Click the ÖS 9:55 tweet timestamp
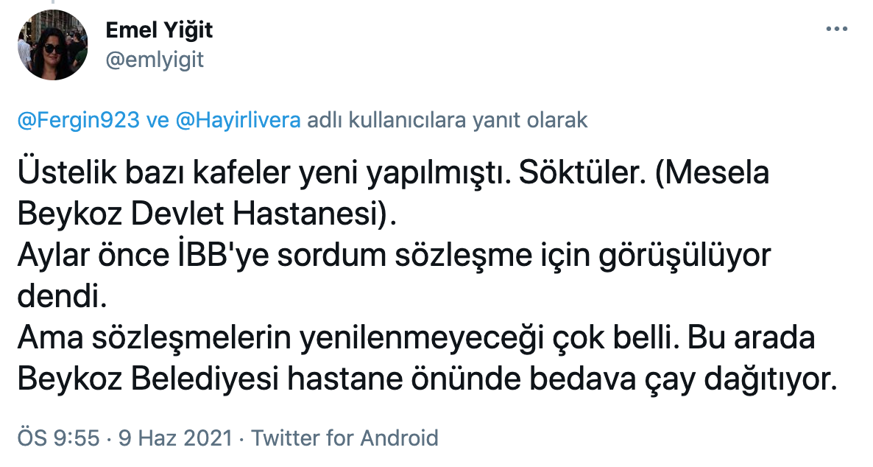873x467 pixels. click(x=58, y=438)
